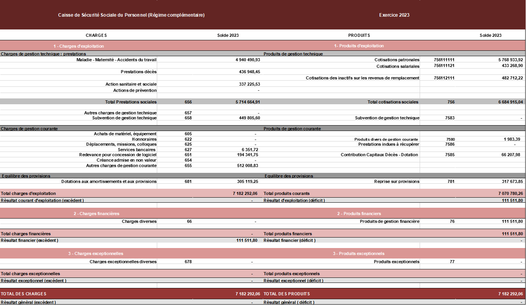
Task: Click the '2 - Charges financières' section header
Action: click(x=96, y=214)
